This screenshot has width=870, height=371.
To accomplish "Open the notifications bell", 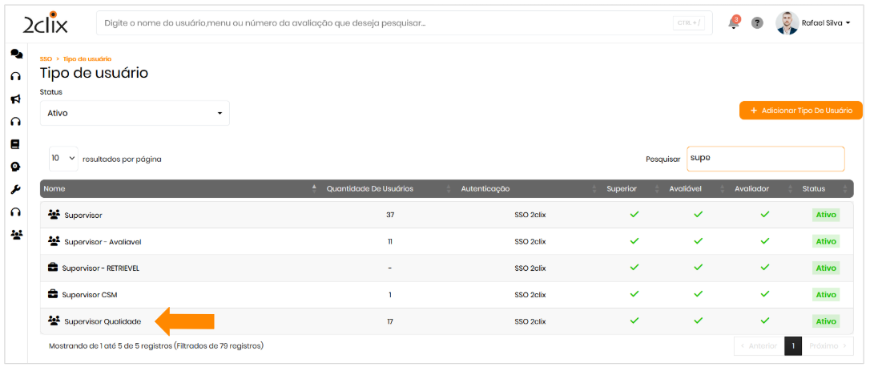I will tap(733, 23).
